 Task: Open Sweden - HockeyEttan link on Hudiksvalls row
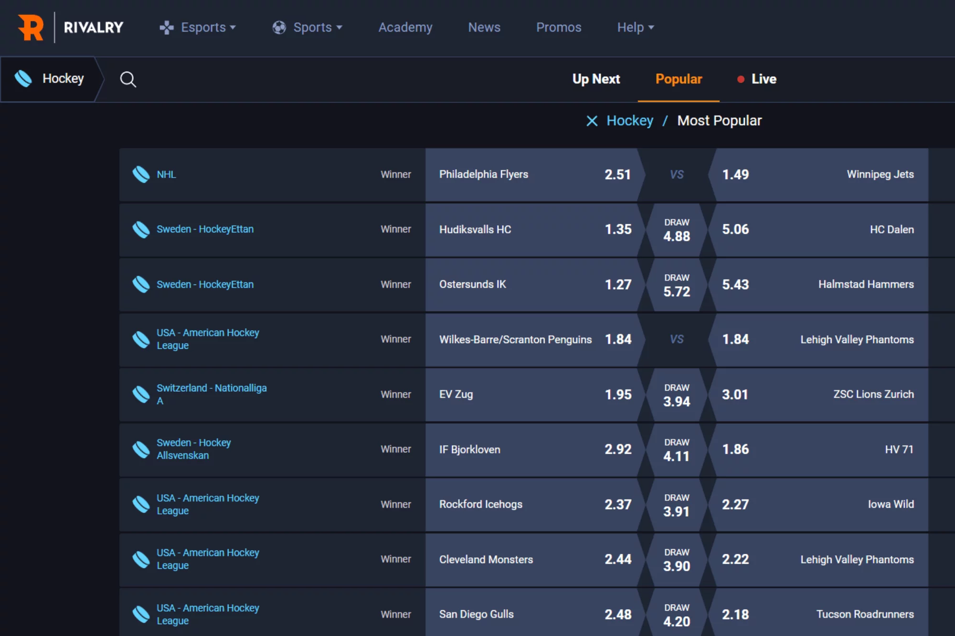point(205,229)
